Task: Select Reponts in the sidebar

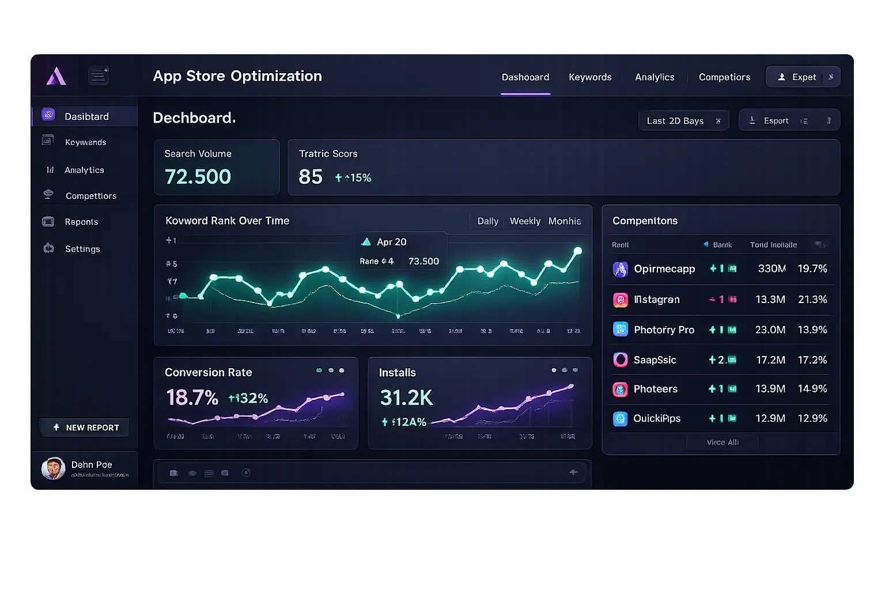Action: tap(81, 222)
